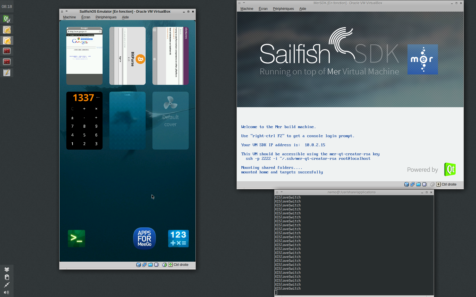476x297 pixels.
Task: Open the Default cover app tile
Action: pos(171,120)
